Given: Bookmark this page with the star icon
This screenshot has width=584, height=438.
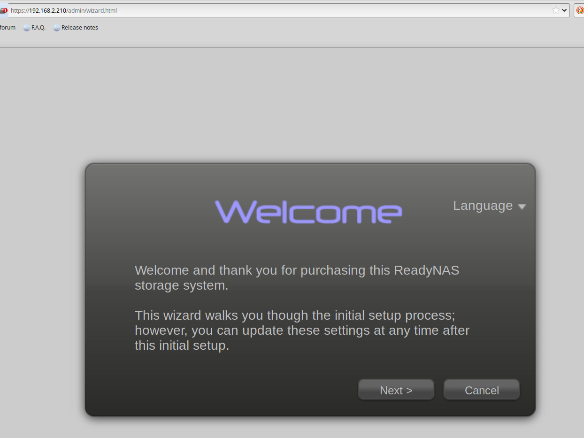Looking at the screenshot, I should [556, 10].
